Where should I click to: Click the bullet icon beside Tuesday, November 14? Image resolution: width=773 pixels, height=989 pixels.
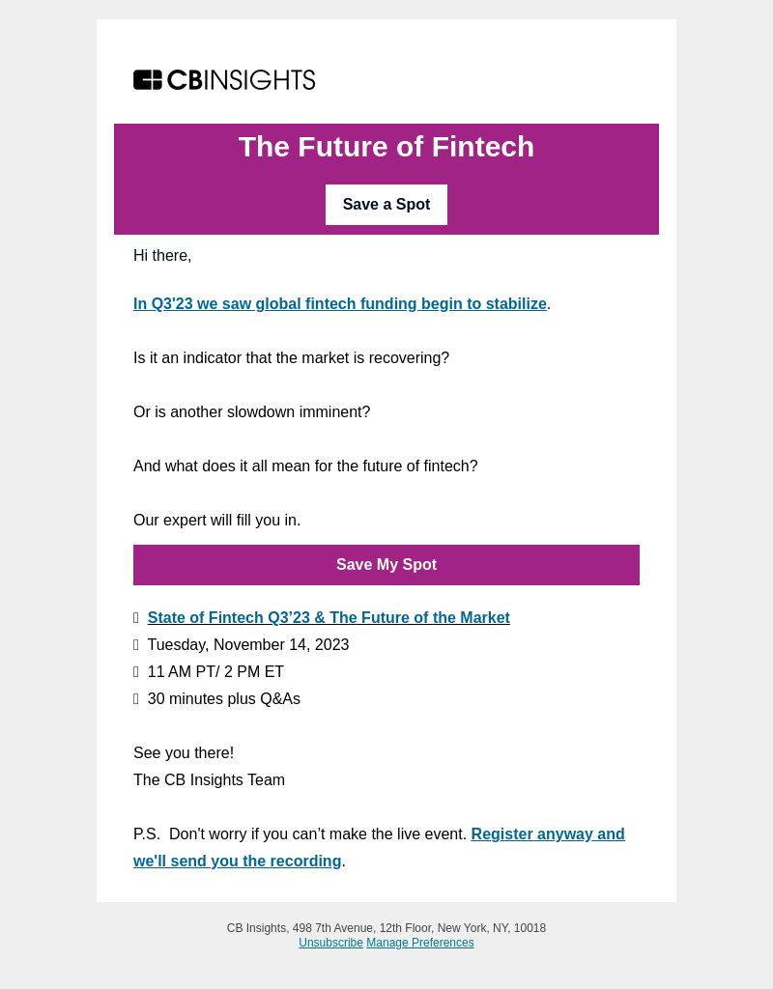click(135, 644)
